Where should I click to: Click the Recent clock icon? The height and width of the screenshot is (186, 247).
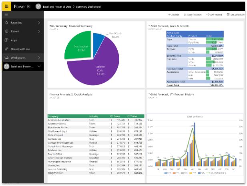[6, 31]
